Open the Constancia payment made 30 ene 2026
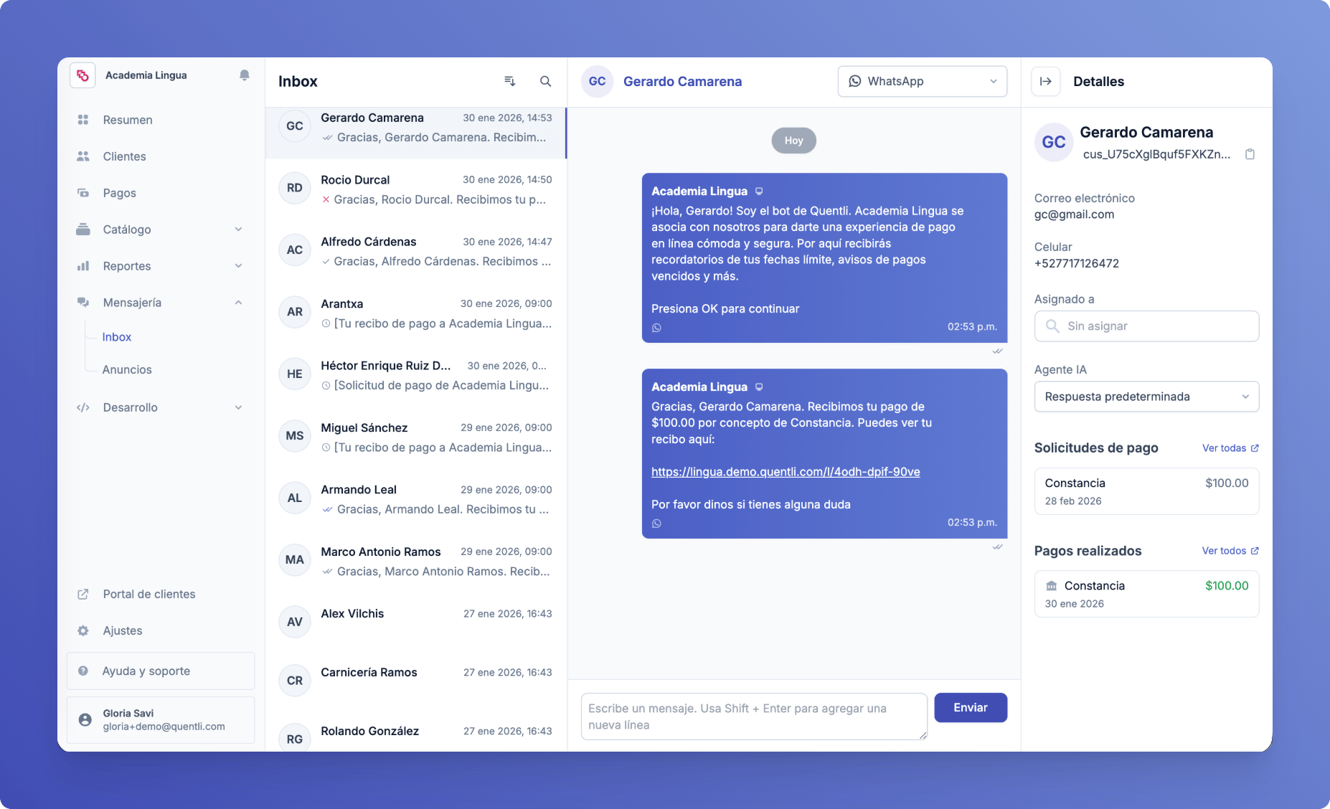Screen dimensions: 1330x809 pyautogui.click(x=1146, y=594)
